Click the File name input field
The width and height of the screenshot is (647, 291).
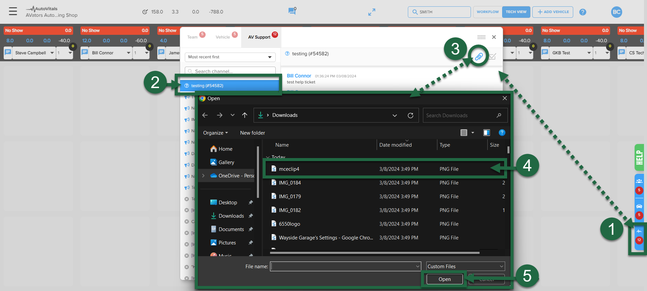coord(343,267)
